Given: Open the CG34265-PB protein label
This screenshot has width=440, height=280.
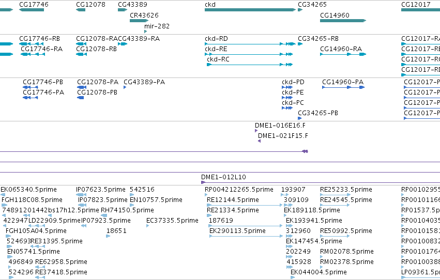Looking at the screenshot, I should (318, 113).
